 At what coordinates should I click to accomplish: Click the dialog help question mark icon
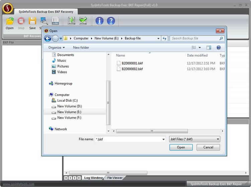[218, 48]
